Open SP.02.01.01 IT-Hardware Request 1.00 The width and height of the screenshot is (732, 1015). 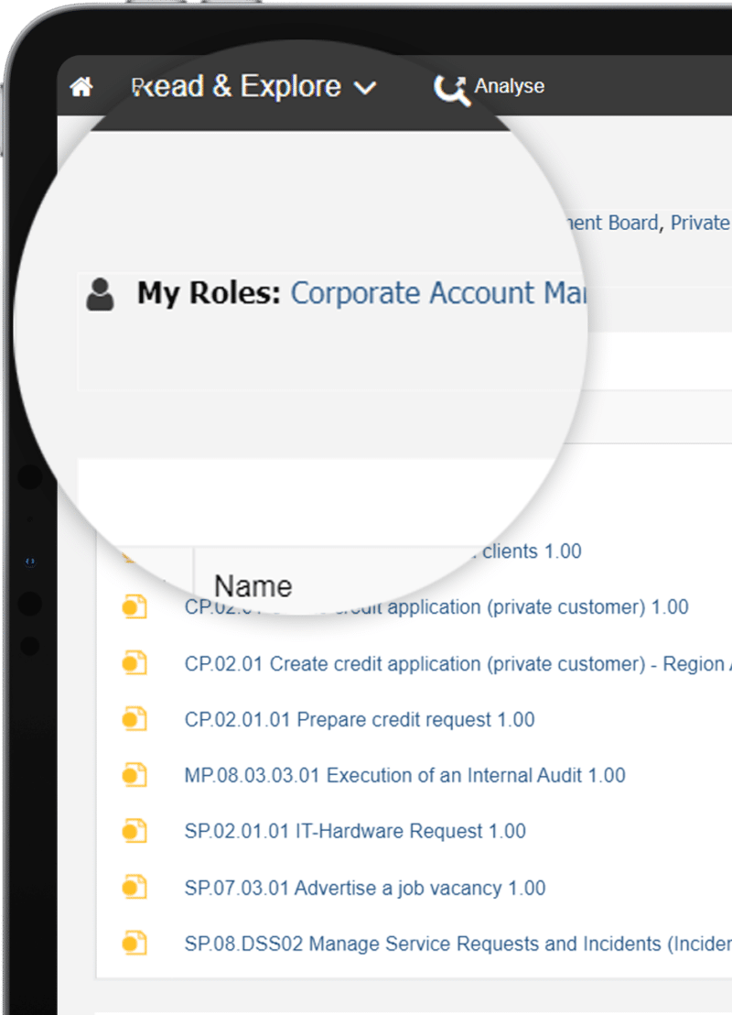point(355,831)
